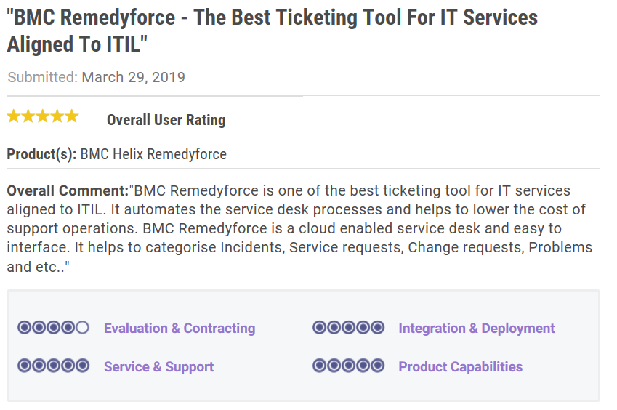Click the first gold star of the overall rating

14,116
